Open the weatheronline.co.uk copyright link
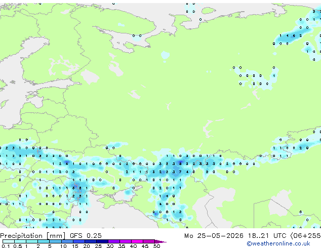Screen dimensions: 321x248 click(x=278, y=243)
